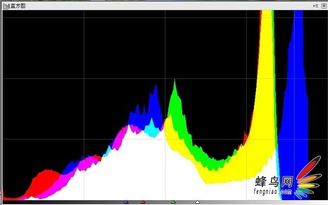The image size is (328, 205).
Task: Open the fengniao.com watermark link
Action: (x=273, y=191)
